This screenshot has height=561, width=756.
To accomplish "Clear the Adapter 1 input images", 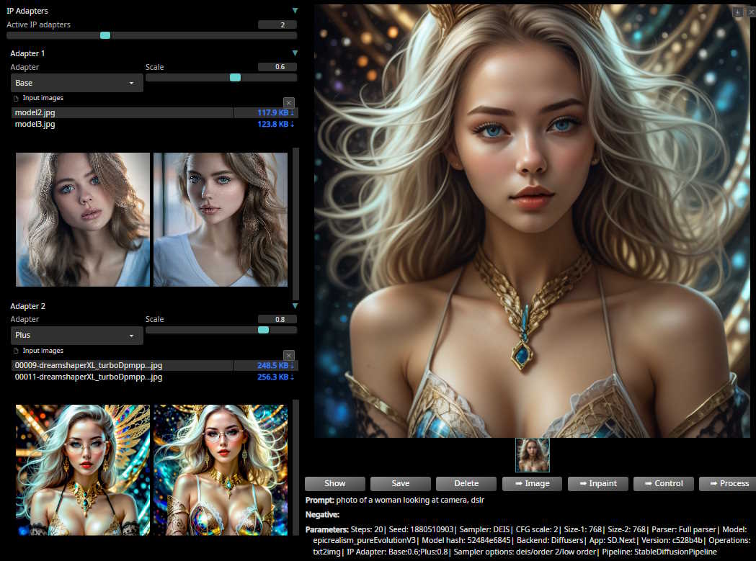I will tap(288, 103).
